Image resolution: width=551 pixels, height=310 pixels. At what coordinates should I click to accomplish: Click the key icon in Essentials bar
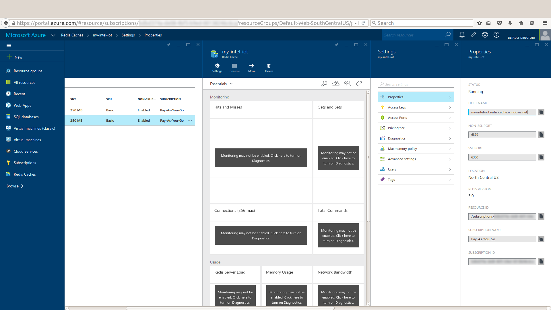click(x=324, y=84)
